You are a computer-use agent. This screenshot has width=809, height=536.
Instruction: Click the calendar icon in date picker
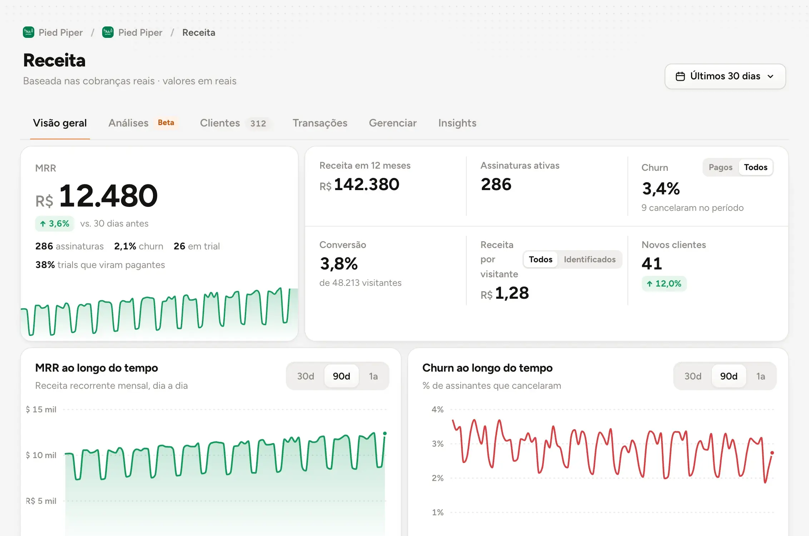pos(680,76)
